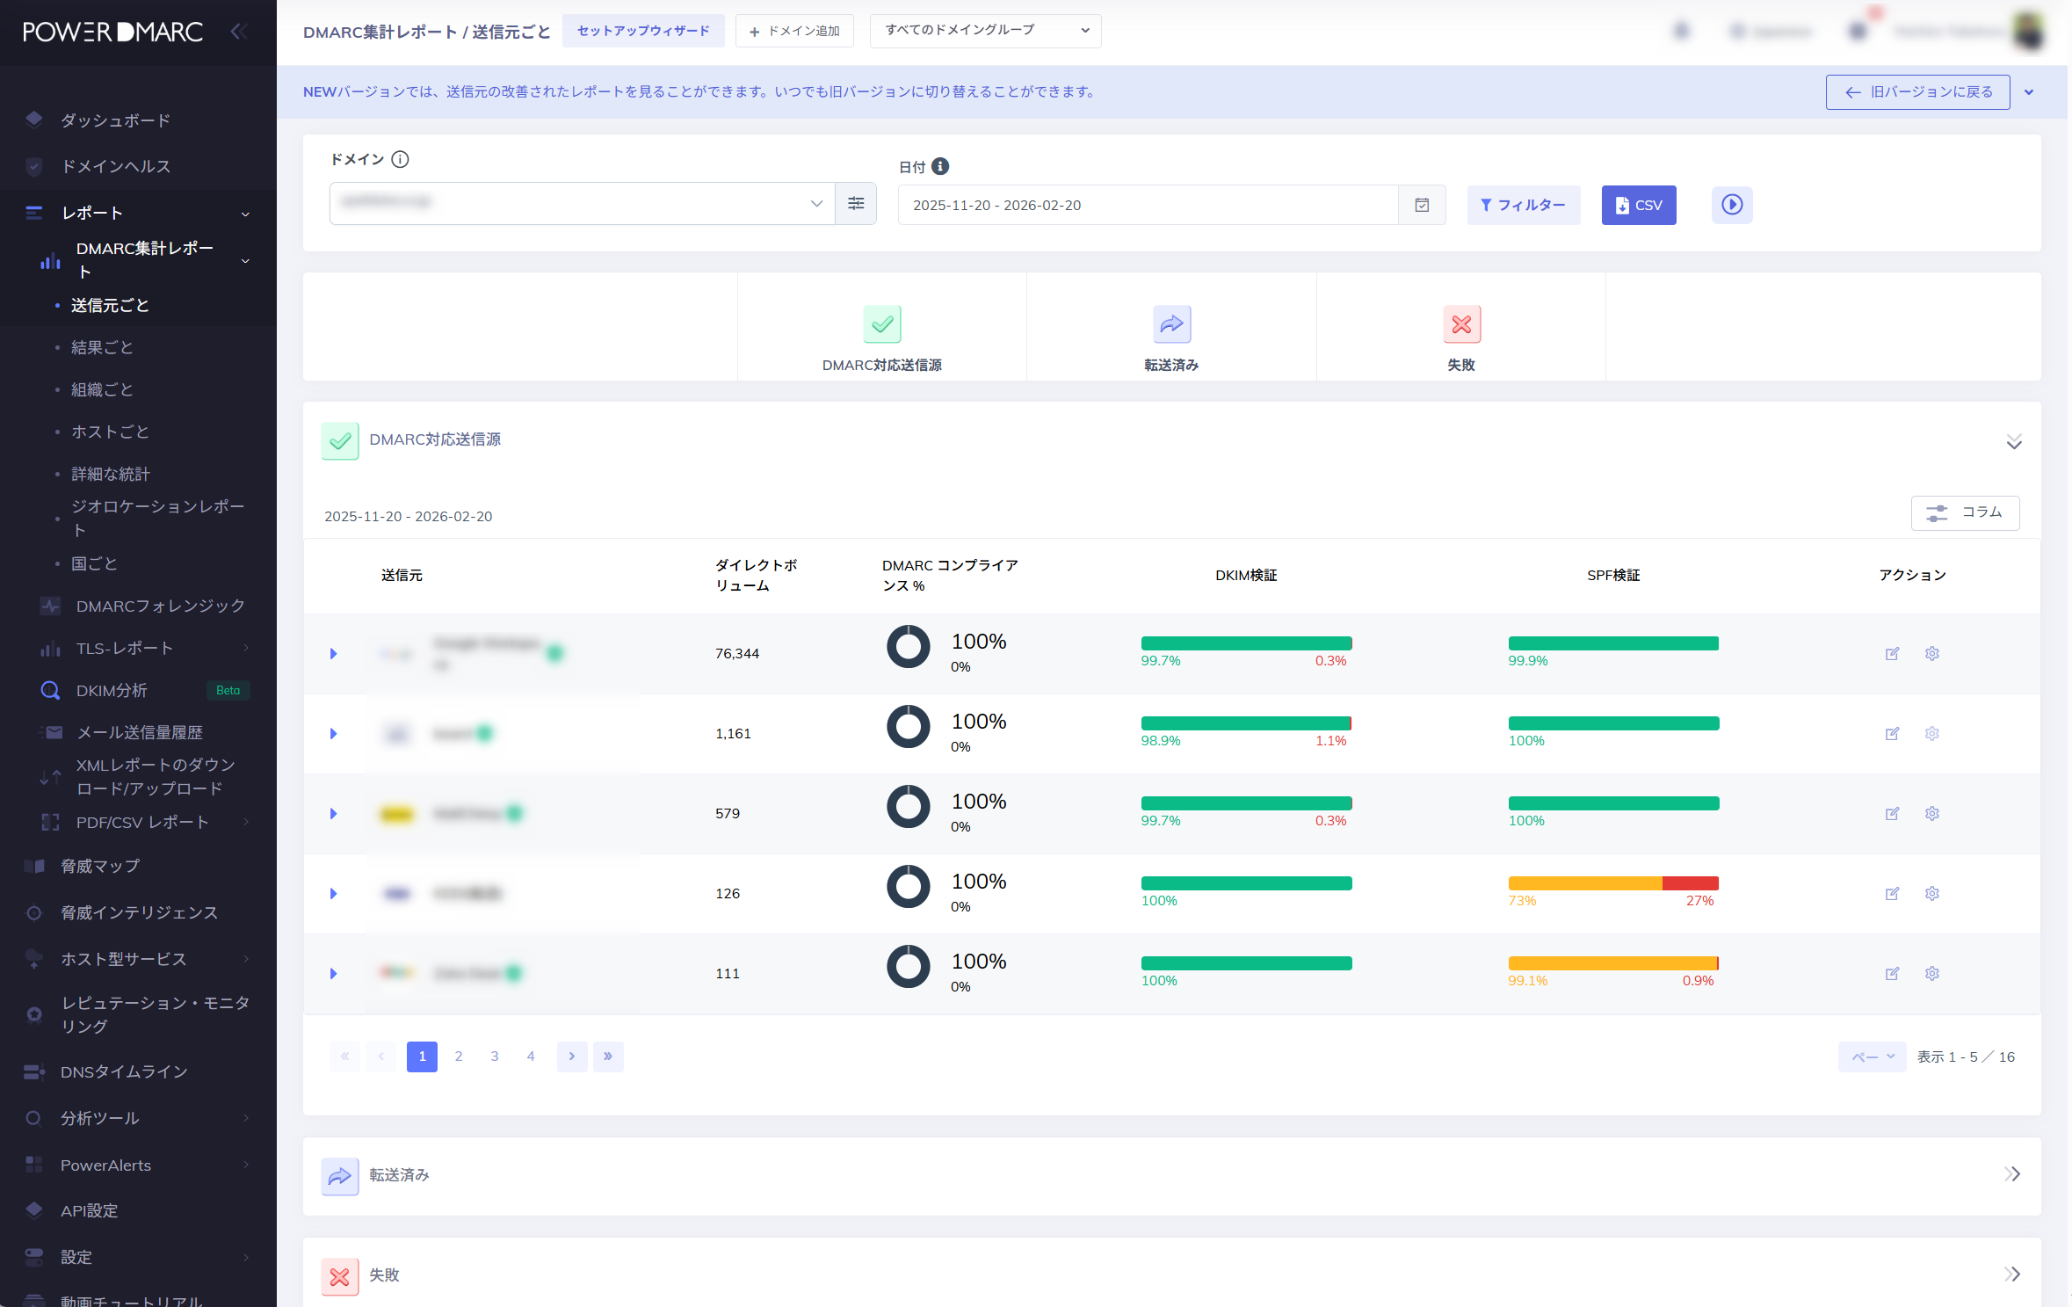Click the 転送済み forward arrow icon
The height and width of the screenshot is (1307, 2072).
click(1171, 323)
